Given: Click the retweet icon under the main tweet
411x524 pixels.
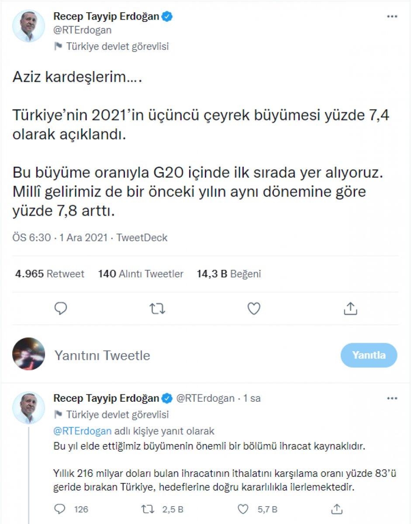Looking at the screenshot, I should pos(157,309).
